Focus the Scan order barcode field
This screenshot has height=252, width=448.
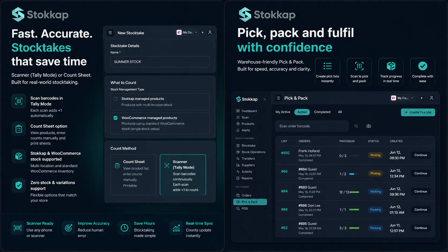(x=312, y=126)
